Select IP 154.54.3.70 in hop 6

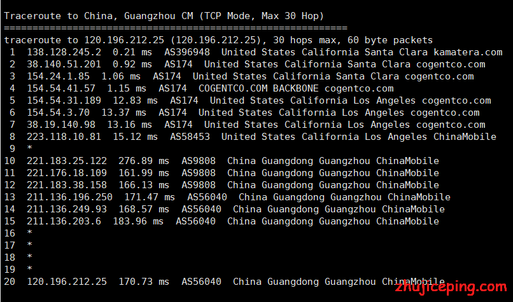click(x=58, y=113)
